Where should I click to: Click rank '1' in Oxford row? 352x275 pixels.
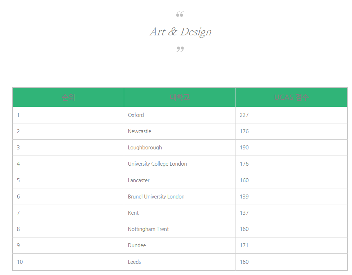(x=18, y=115)
